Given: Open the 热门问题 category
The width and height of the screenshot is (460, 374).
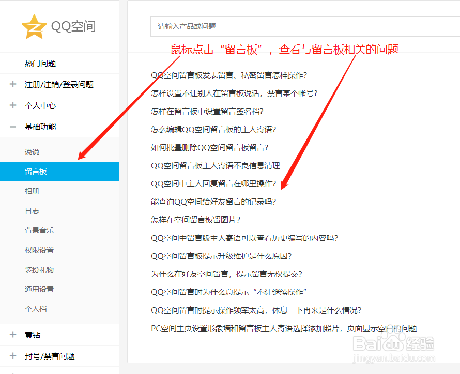Looking at the screenshot, I should pyautogui.click(x=40, y=64).
